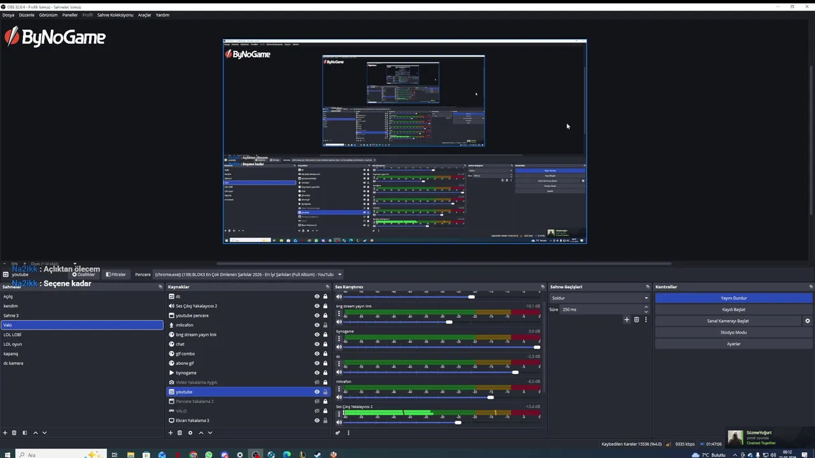This screenshot has height=458, width=815.
Task: Open the options dots for the dc audio channel
Action: coord(339,364)
